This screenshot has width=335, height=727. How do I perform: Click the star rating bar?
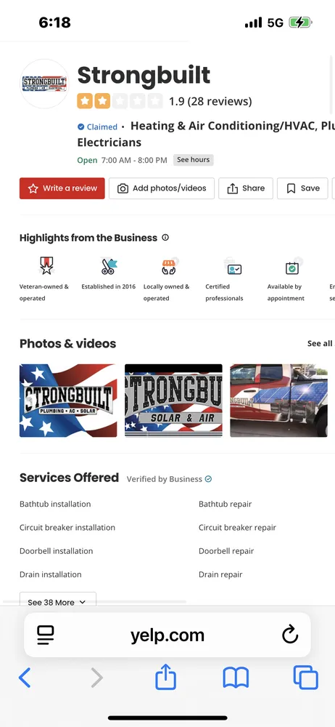(x=120, y=100)
